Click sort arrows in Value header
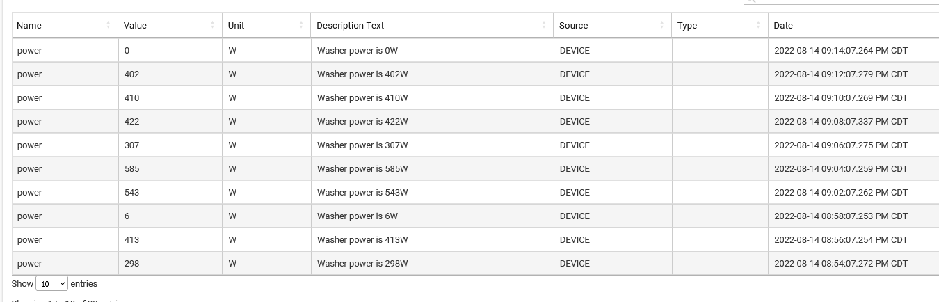This screenshot has width=939, height=302. click(212, 25)
